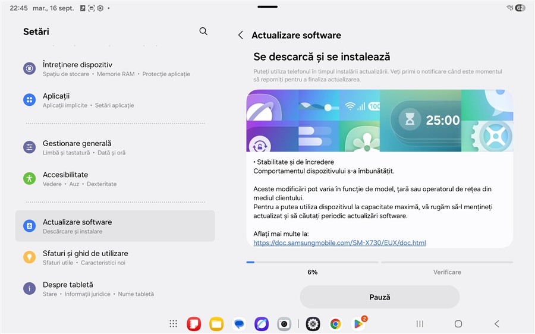Tap the Home navigation button
Image resolution: width=535 pixels, height=334 pixels.
[x=458, y=324]
